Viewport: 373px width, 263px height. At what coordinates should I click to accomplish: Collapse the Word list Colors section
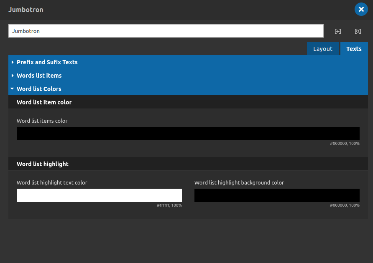tap(188, 89)
